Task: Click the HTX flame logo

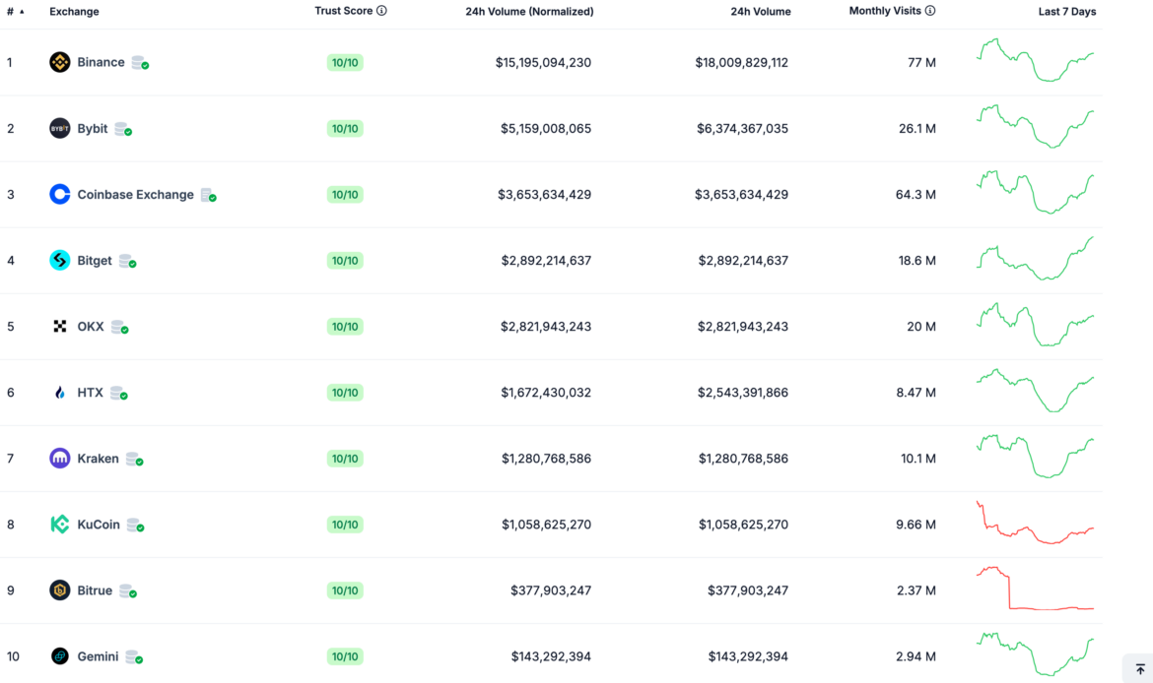Action: (59, 392)
